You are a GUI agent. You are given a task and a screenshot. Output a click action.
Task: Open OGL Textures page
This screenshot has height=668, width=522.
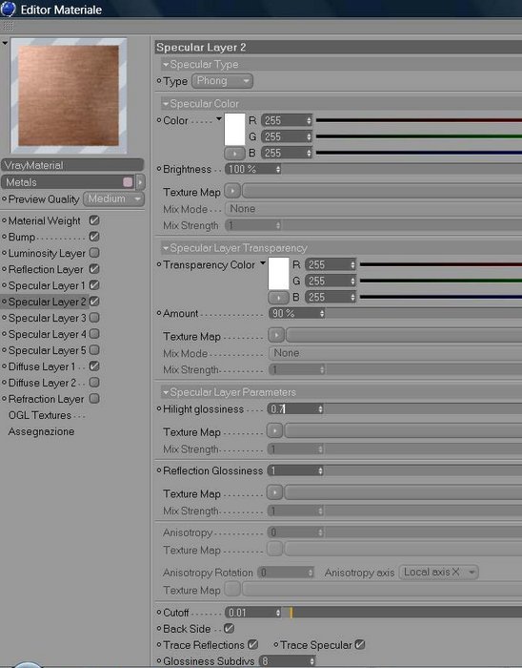(x=40, y=415)
